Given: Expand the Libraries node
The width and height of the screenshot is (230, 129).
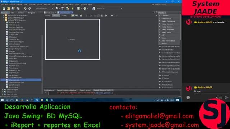Looking at the screenshot, I should pos(3,92).
